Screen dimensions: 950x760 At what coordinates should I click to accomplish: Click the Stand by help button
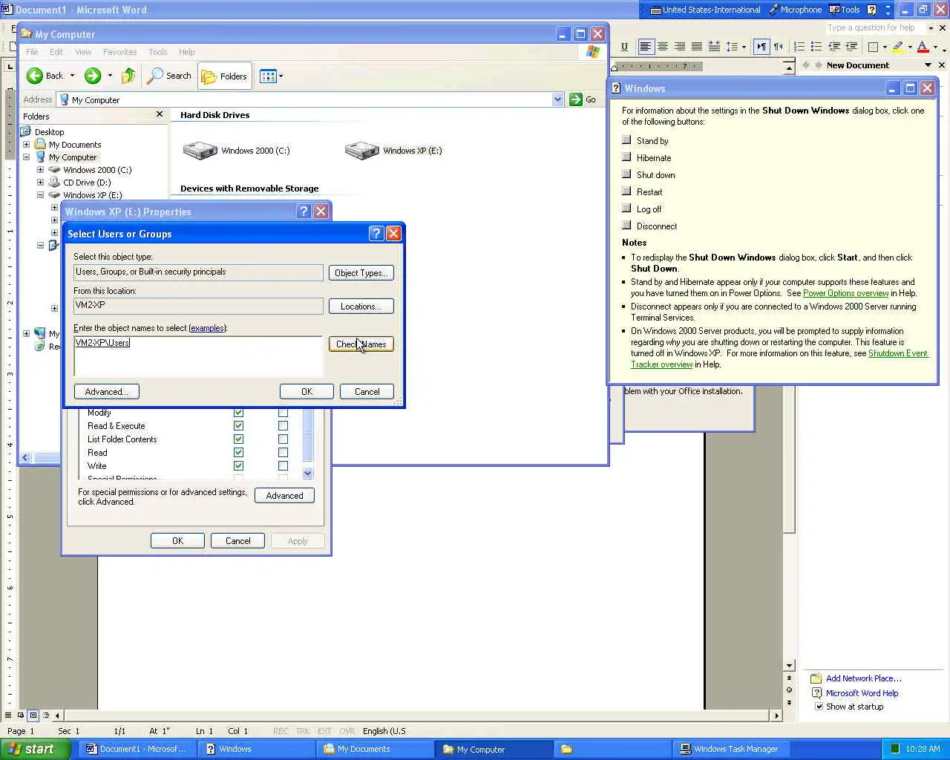point(627,140)
